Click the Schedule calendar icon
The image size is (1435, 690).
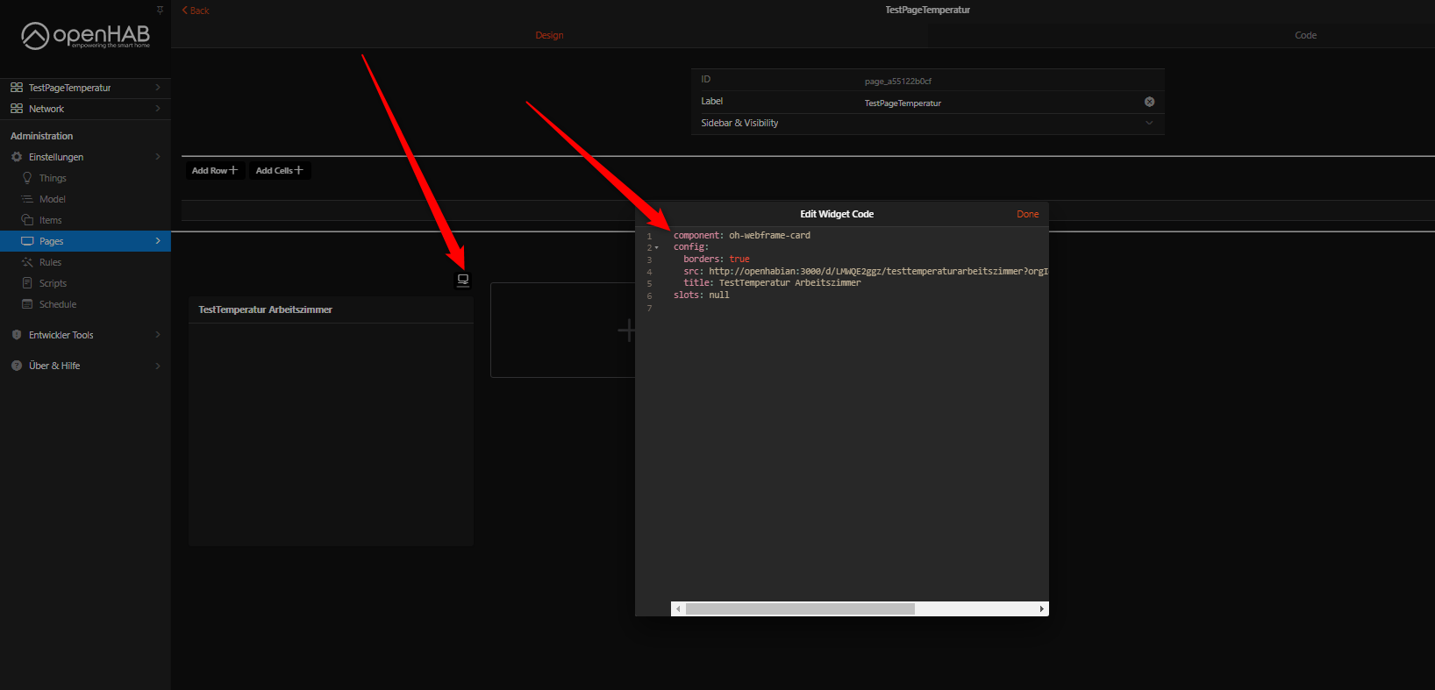27,304
